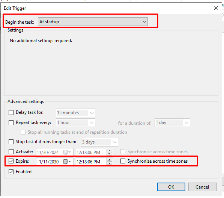Click the Activate time up arrow

[x=109, y=151]
